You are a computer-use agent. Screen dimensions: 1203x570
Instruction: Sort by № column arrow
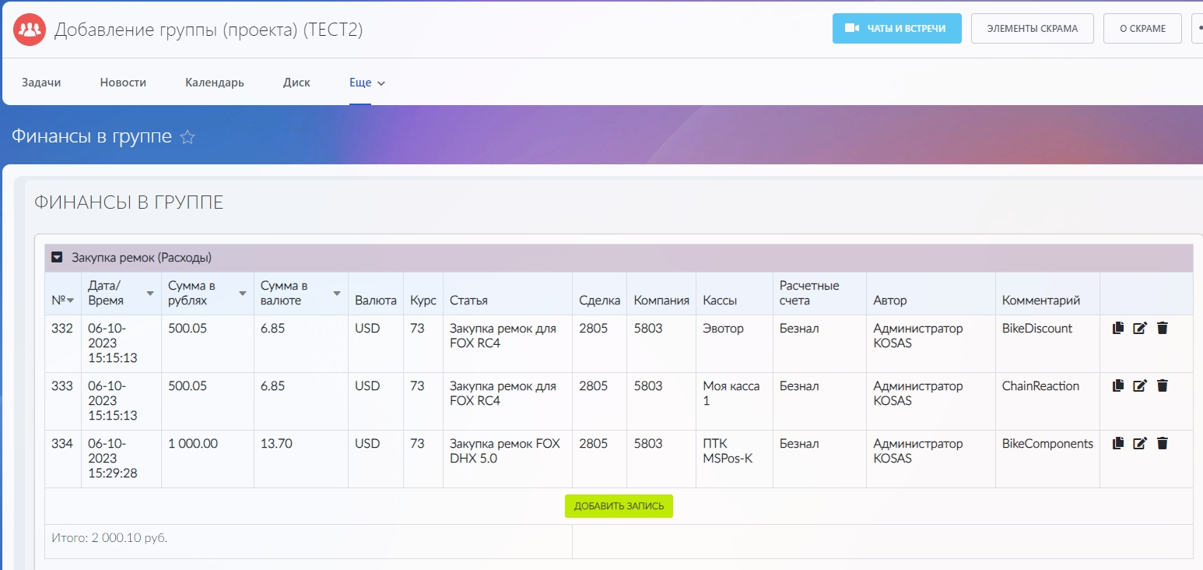point(71,301)
